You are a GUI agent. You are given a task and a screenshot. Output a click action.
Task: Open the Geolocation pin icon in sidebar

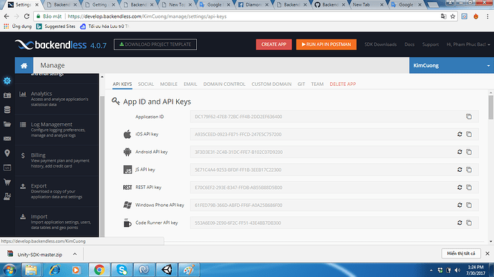point(7,153)
